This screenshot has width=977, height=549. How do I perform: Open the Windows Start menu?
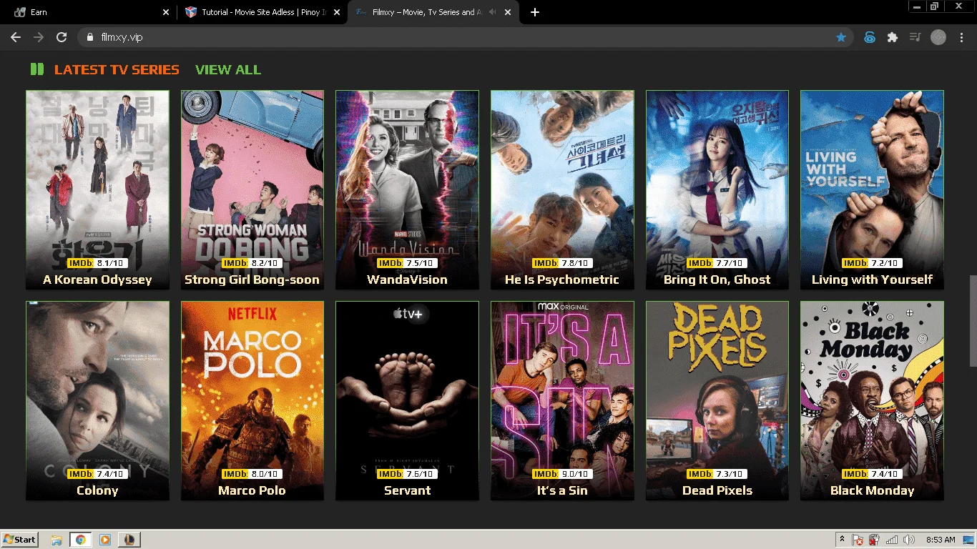(19, 540)
